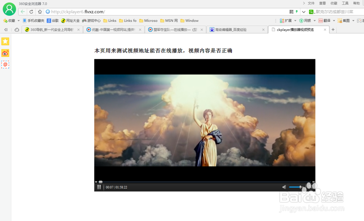Viewport: 364px width, 221px height.
Task: Open a new tab with plus button
Action: pyautogui.click(x=333, y=29)
